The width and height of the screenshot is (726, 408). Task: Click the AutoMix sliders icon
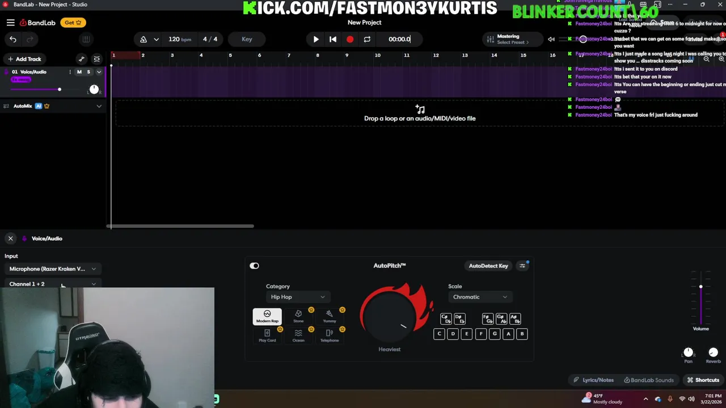(x=7, y=106)
